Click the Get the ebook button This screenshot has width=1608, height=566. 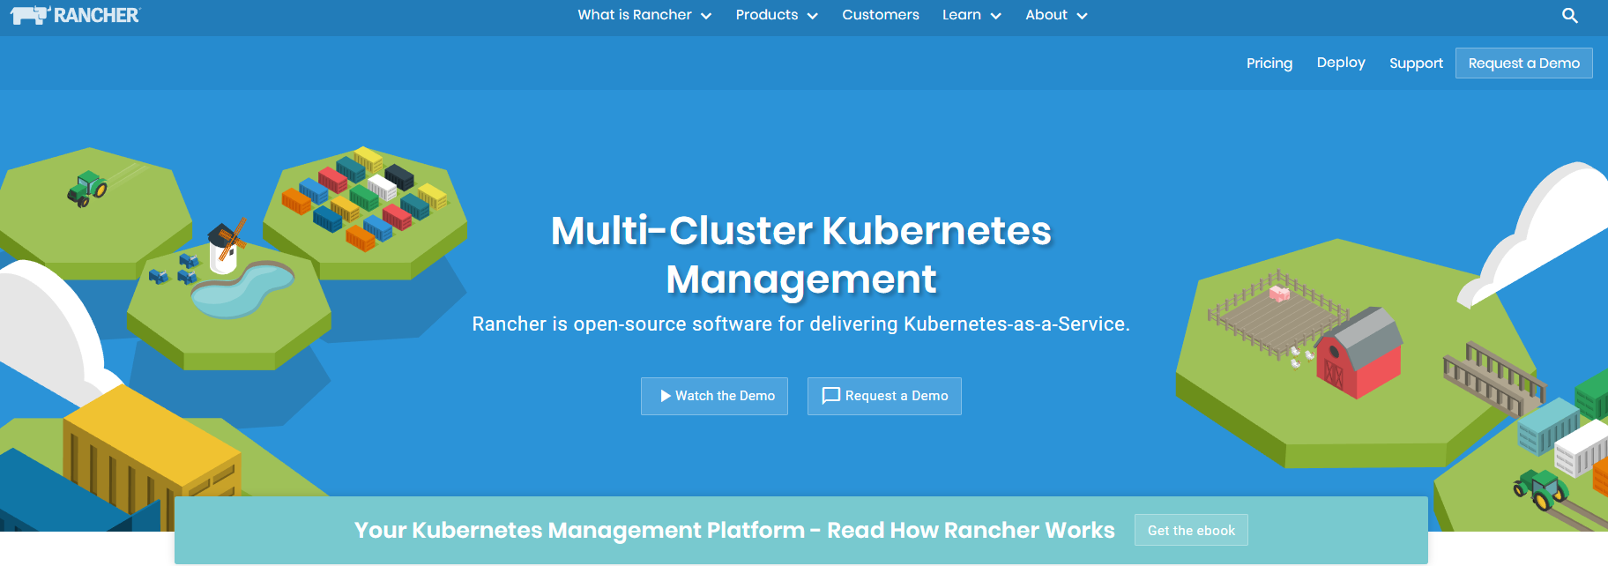[1191, 530]
